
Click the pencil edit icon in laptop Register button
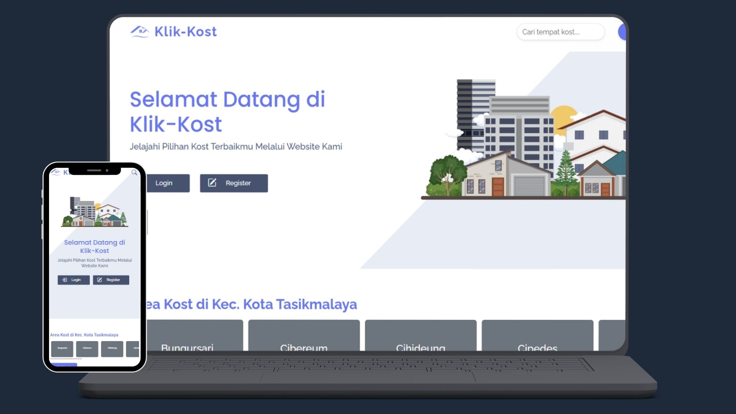pyautogui.click(x=212, y=183)
